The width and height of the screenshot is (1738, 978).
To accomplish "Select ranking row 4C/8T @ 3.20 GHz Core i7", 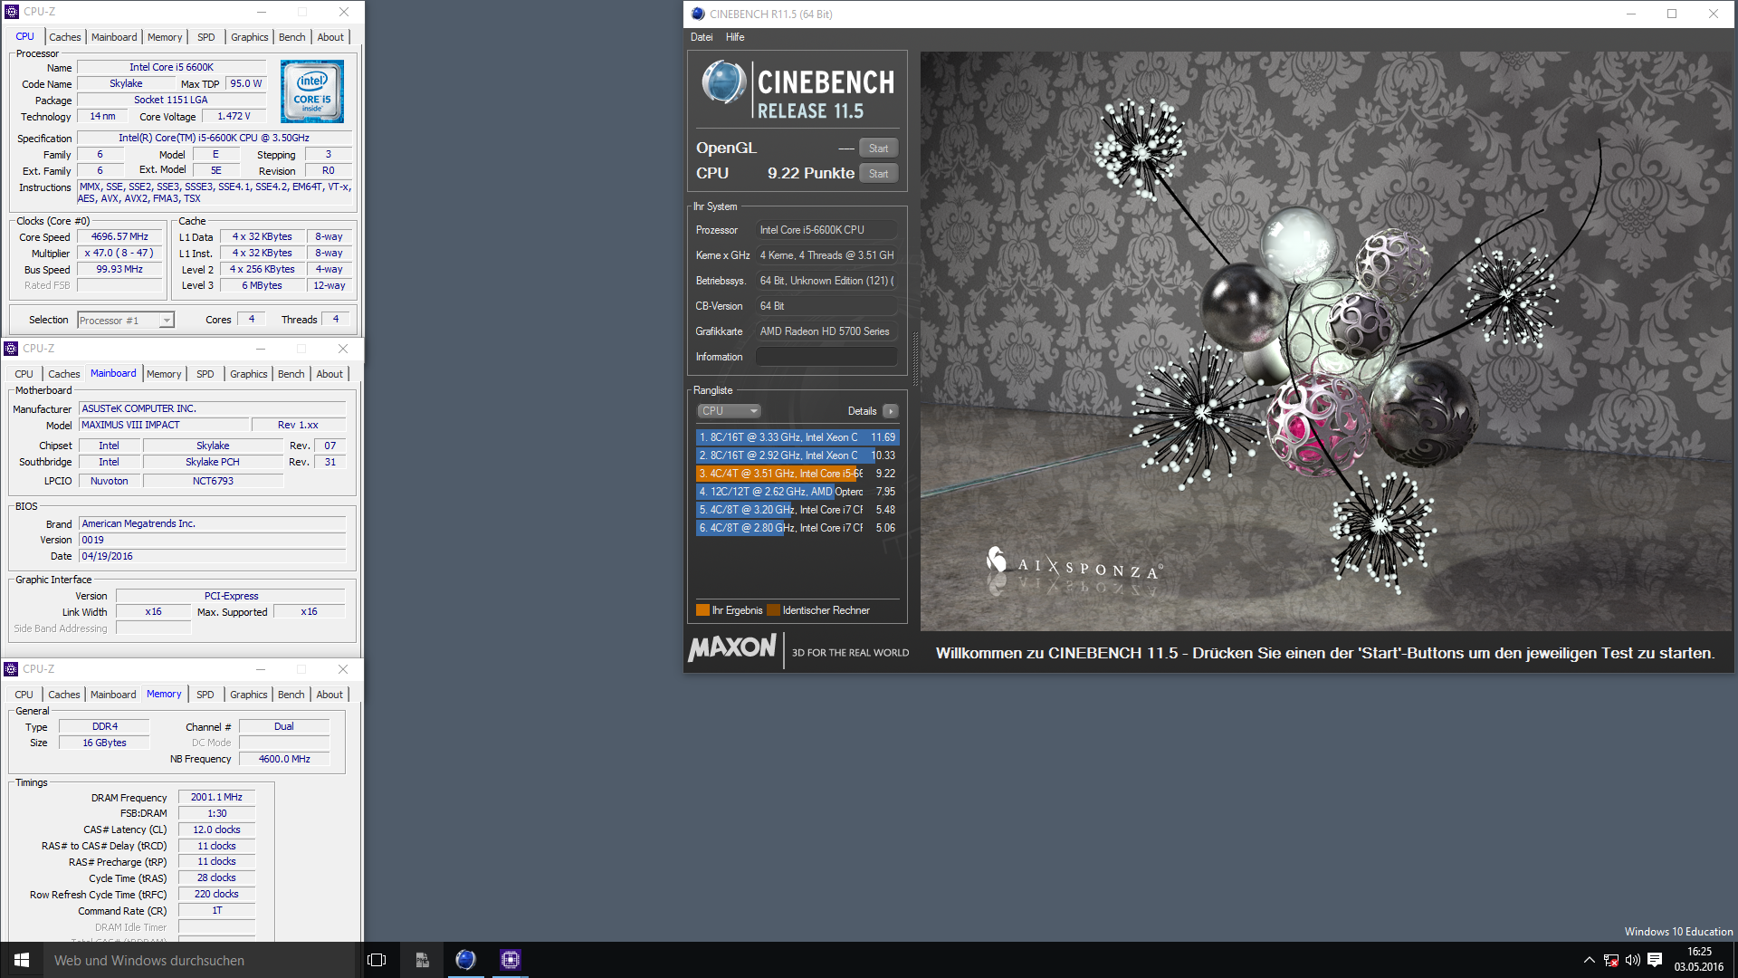I will [797, 510].
